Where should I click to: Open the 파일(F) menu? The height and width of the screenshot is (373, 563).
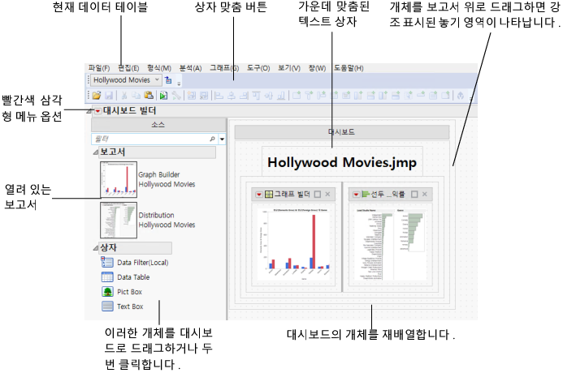coord(99,68)
